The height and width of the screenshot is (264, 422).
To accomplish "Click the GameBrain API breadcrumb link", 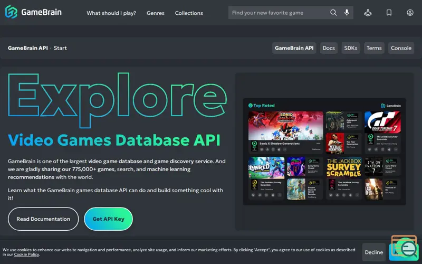I will [28, 48].
